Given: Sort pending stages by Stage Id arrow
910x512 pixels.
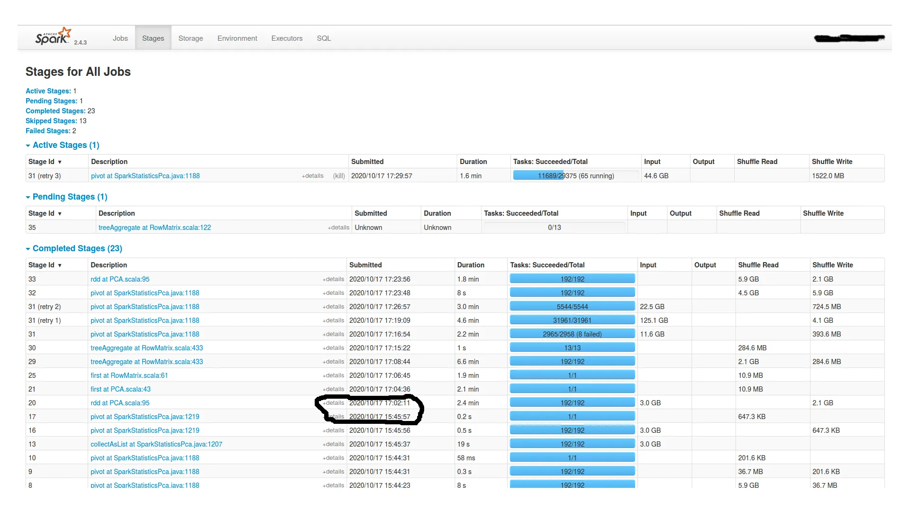Looking at the screenshot, I should [60, 214].
